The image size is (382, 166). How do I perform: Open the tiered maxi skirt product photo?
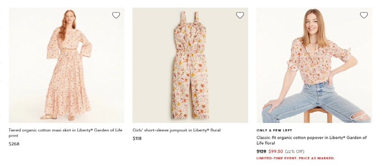(x=67, y=65)
